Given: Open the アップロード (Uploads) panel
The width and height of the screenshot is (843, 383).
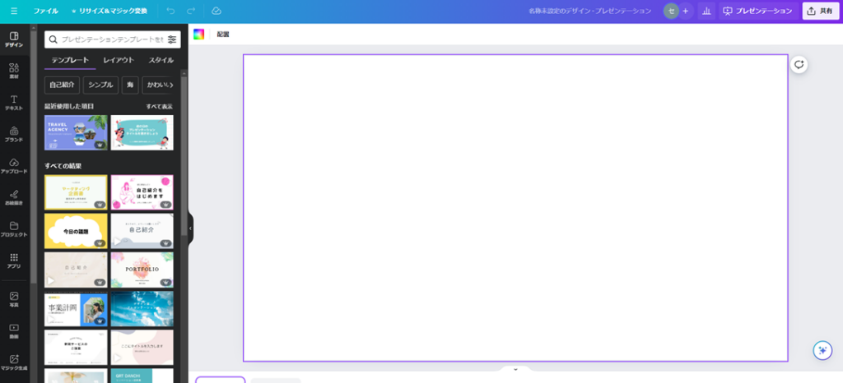Looking at the screenshot, I should (14, 166).
